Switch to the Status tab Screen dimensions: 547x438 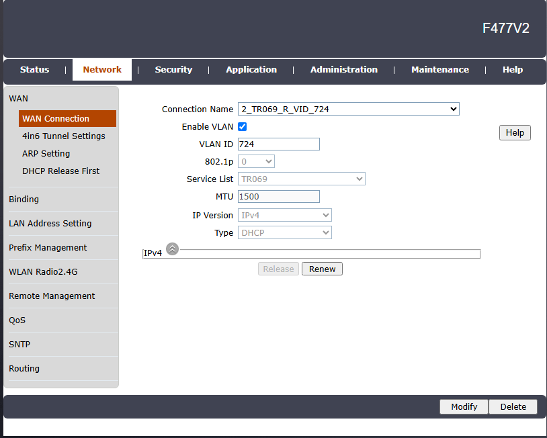(34, 70)
